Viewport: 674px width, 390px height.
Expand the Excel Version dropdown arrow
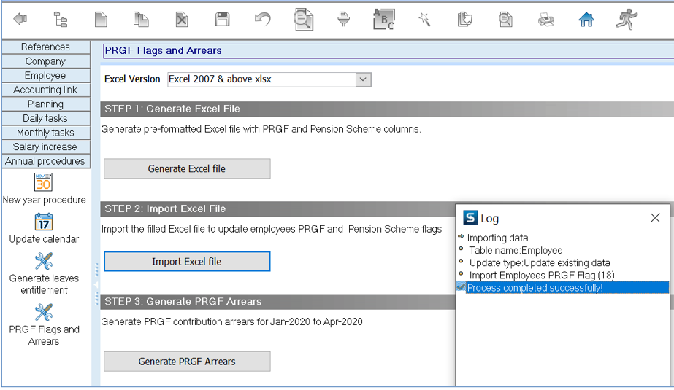(x=363, y=79)
